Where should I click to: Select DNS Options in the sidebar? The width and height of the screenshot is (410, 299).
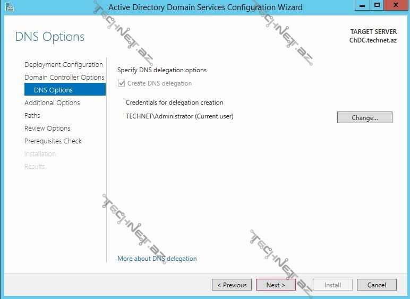pyautogui.click(x=53, y=90)
